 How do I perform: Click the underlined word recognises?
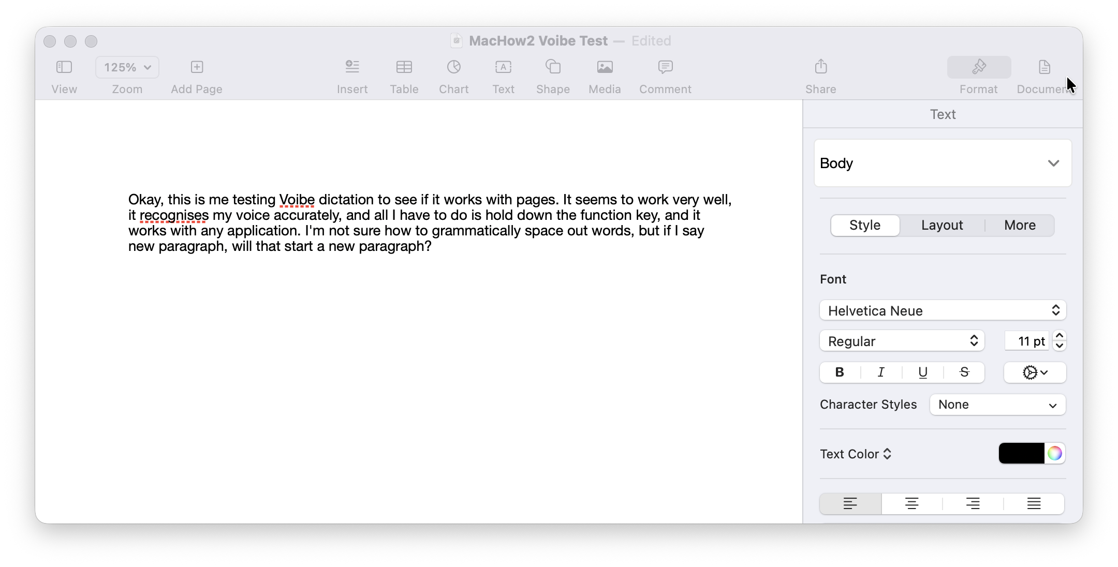click(x=174, y=215)
